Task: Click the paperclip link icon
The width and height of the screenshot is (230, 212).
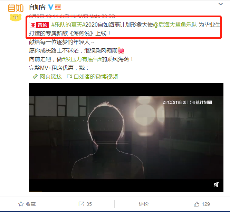Action: coord(35,76)
